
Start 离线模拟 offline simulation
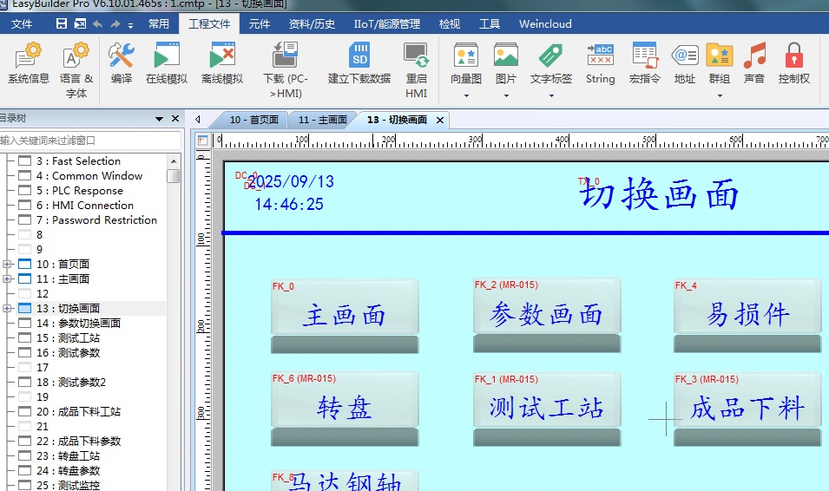coord(222,62)
